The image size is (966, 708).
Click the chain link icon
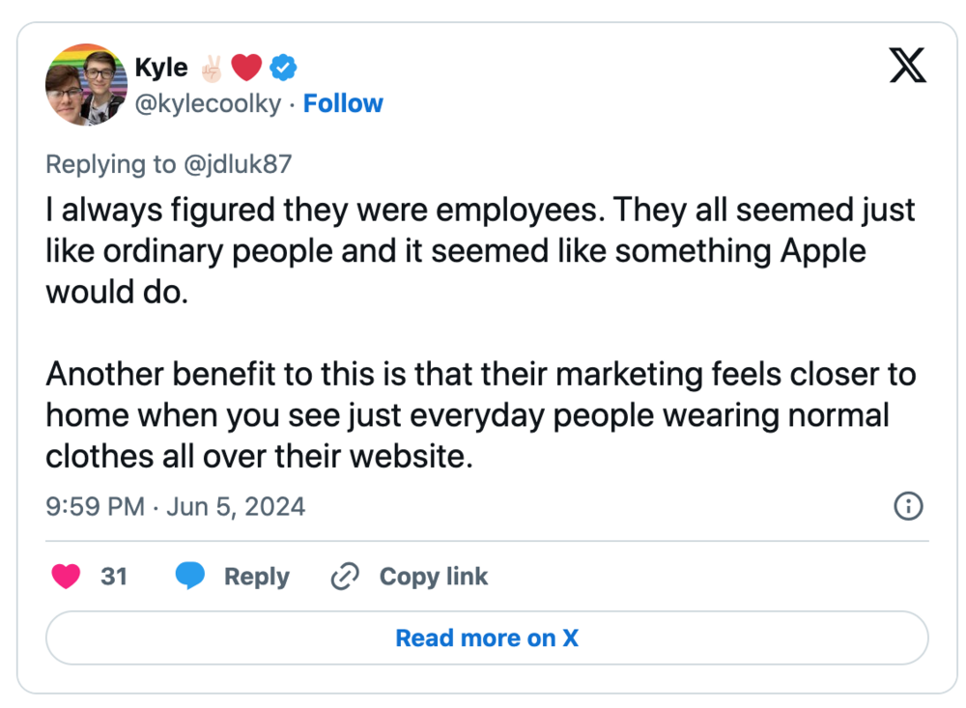[344, 577]
